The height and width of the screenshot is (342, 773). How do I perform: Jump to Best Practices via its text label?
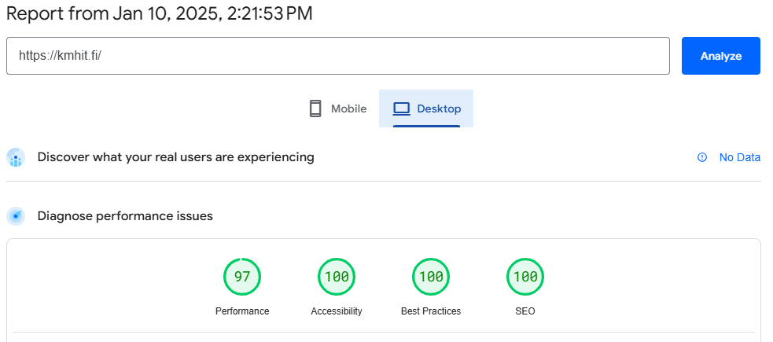coord(431,311)
